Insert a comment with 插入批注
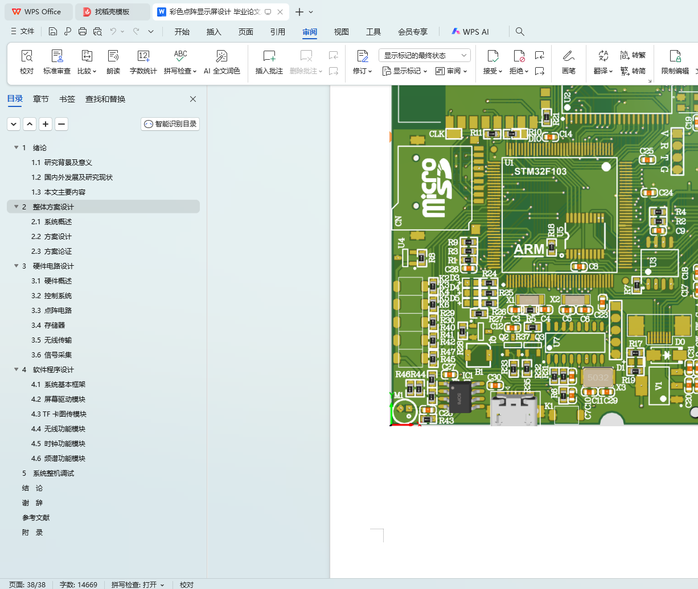The height and width of the screenshot is (589, 698). (269, 62)
